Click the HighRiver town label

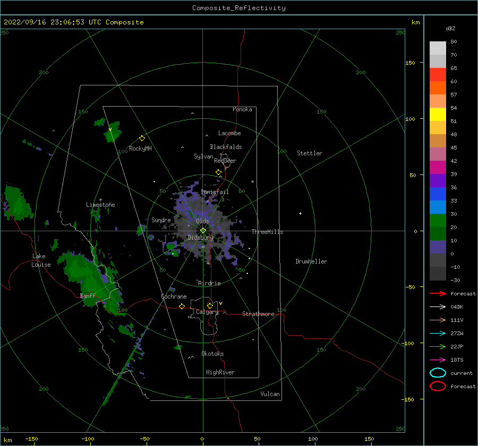tap(220, 372)
